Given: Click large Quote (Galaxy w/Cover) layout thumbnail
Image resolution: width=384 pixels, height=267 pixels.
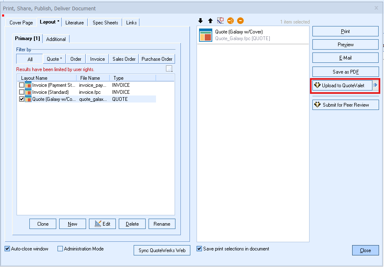Looking at the screenshot, I should pyautogui.click(x=206, y=35).
